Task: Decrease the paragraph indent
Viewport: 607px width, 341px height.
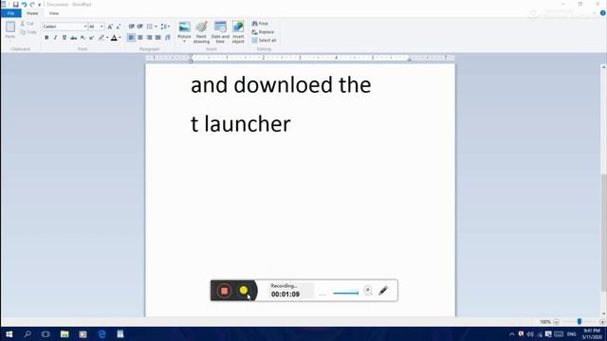Action: tap(132, 27)
